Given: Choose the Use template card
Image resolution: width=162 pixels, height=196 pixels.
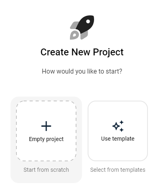Looking at the screenshot, I should point(118,131).
